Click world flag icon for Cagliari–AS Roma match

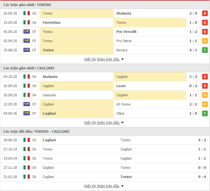pos(27,104)
